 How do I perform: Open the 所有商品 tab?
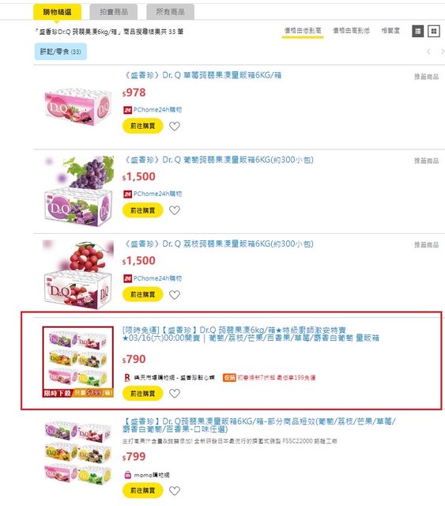(x=171, y=12)
